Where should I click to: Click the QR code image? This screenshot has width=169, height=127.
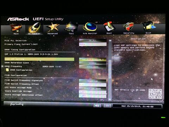click(155, 94)
